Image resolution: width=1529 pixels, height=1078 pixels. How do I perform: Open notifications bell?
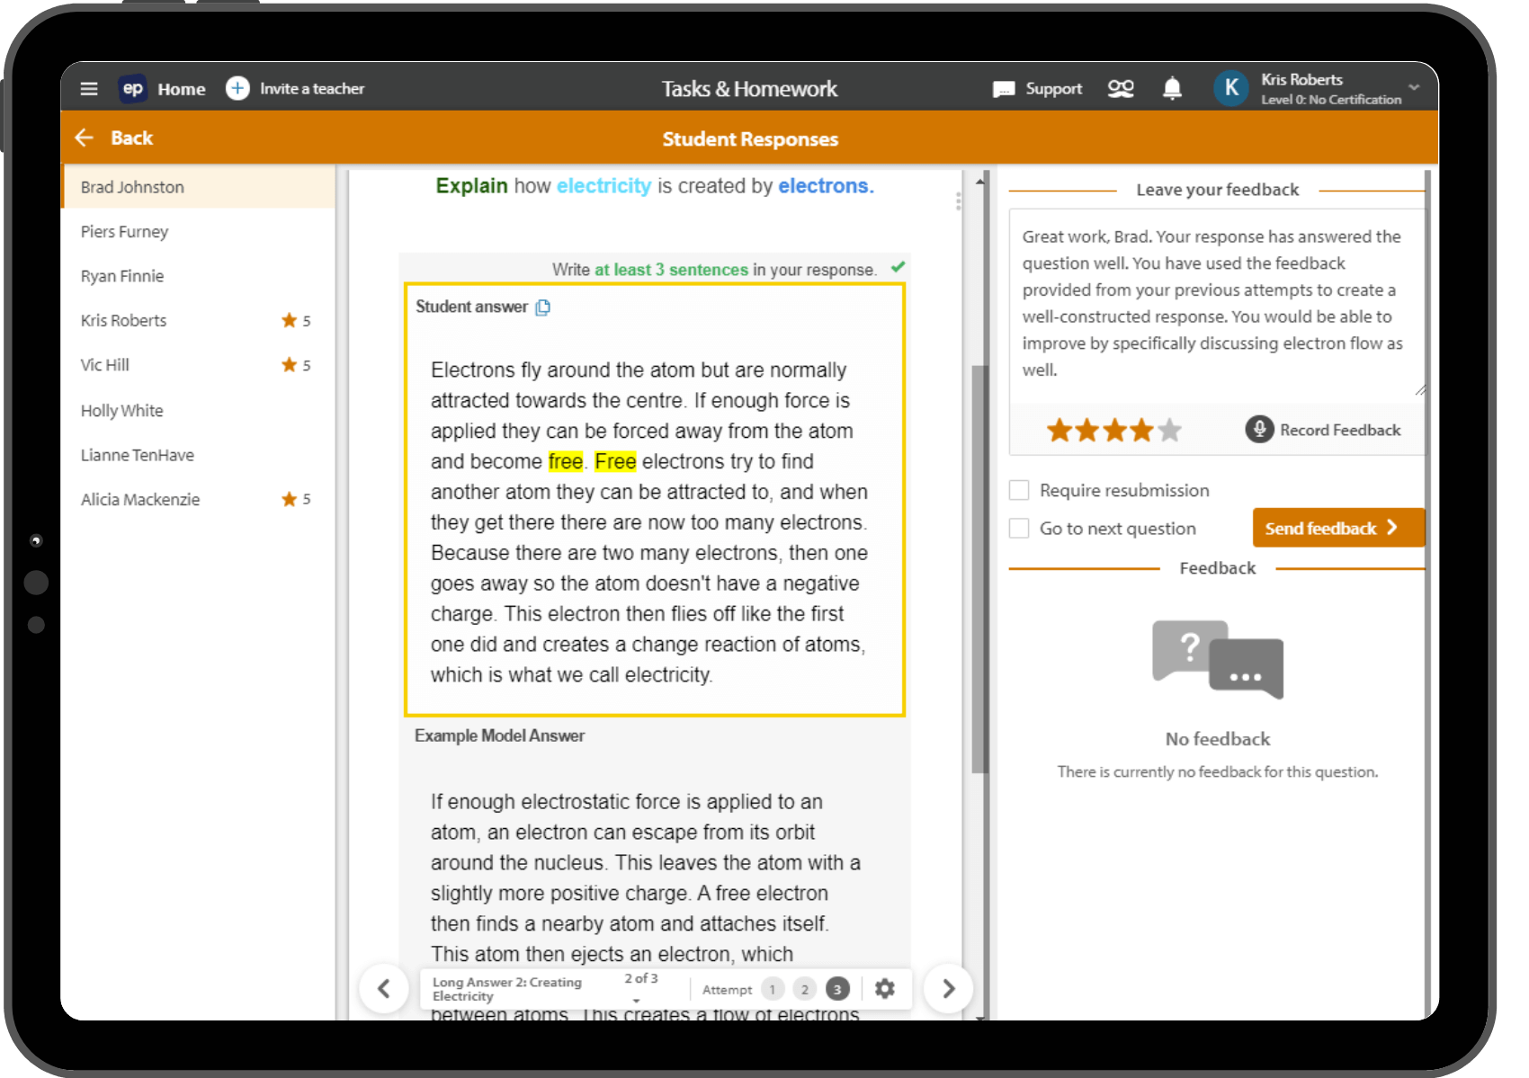point(1172,88)
